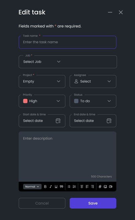Insert a video into the description

111,187
